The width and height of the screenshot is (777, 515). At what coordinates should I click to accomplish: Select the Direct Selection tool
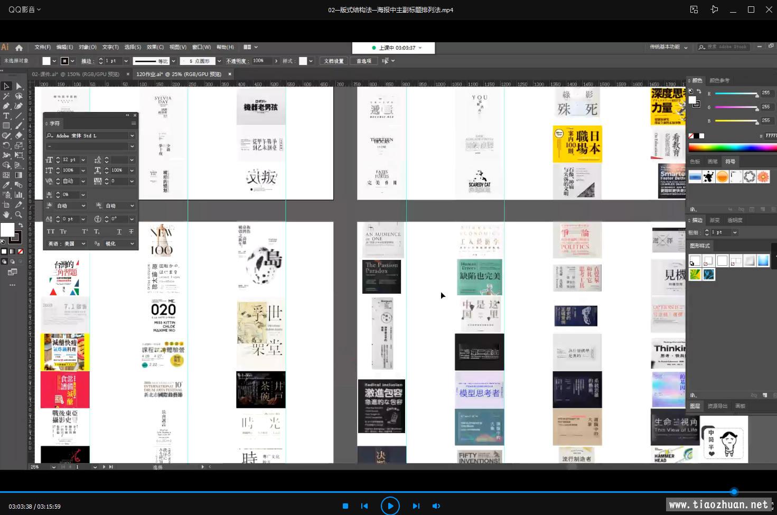click(18, 86)
